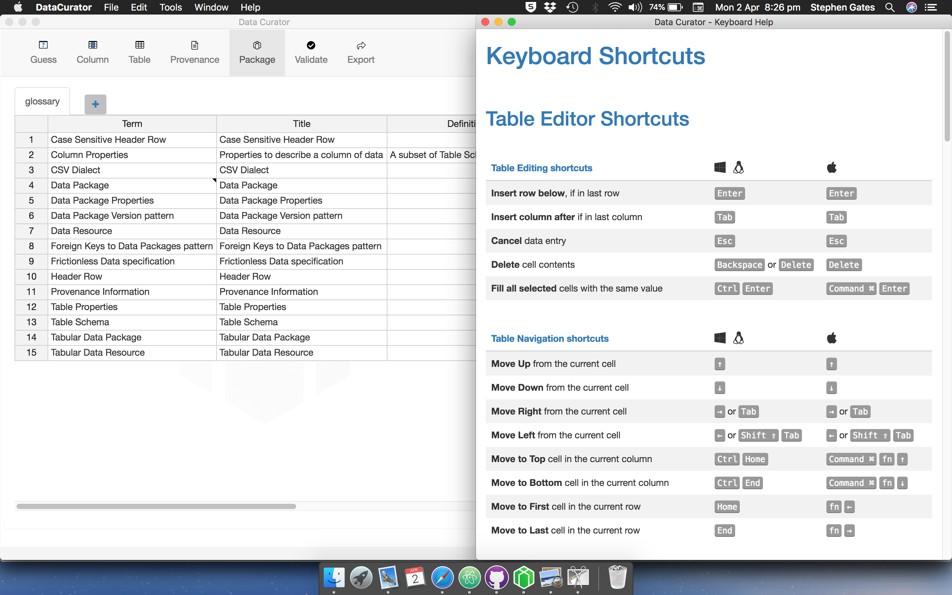Screen dimensions: 952x595
Task: Open the Window menu
Action: point(211,8)
